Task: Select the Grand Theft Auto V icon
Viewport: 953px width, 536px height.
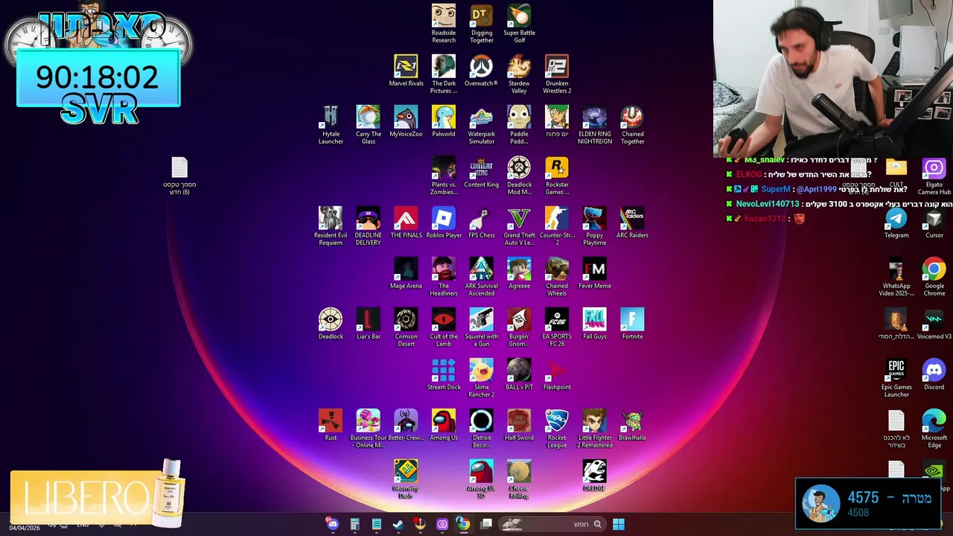Action: (519, 226)
